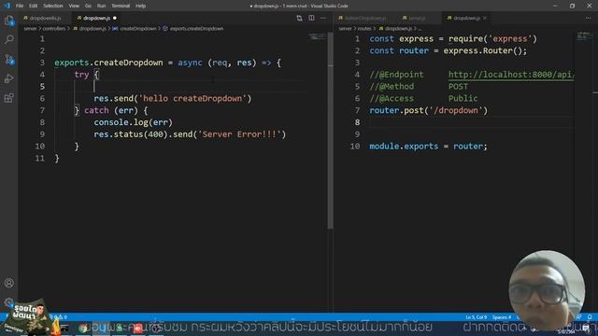Select the active dropdown.js tab in the left editor
The width and height of the screenshot is (598, 336).
[96, 18]
